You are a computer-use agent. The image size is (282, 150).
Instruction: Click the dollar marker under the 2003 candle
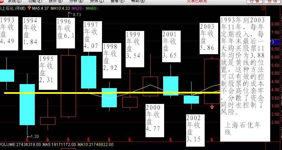[x=212, y=139]
